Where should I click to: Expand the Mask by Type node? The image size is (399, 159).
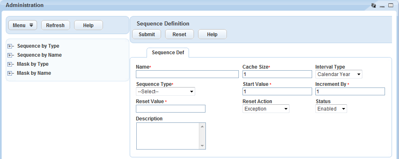(9, 64)
